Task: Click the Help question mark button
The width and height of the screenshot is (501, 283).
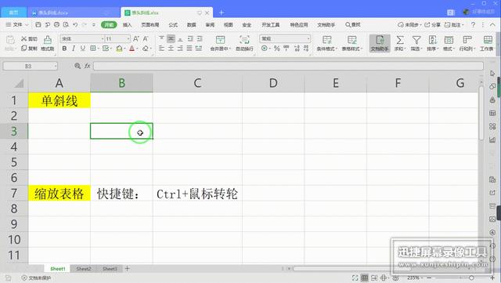Action: [473, 24]
